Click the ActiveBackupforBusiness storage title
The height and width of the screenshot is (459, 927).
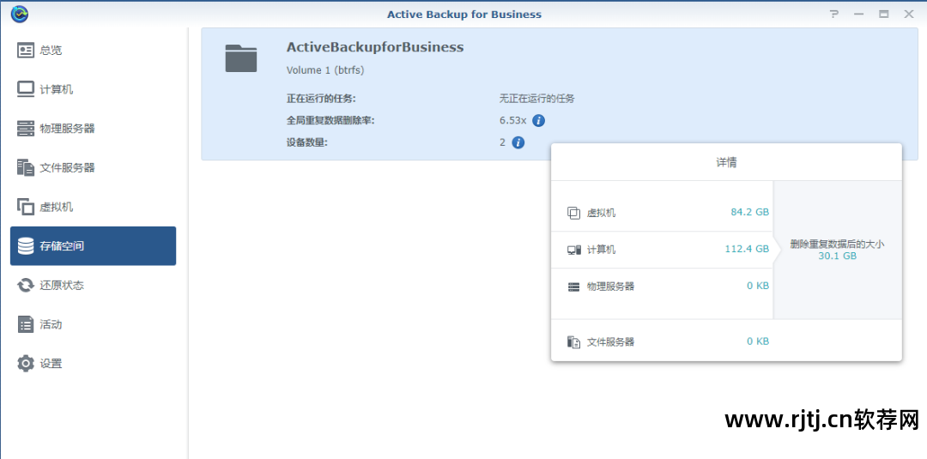375,47
